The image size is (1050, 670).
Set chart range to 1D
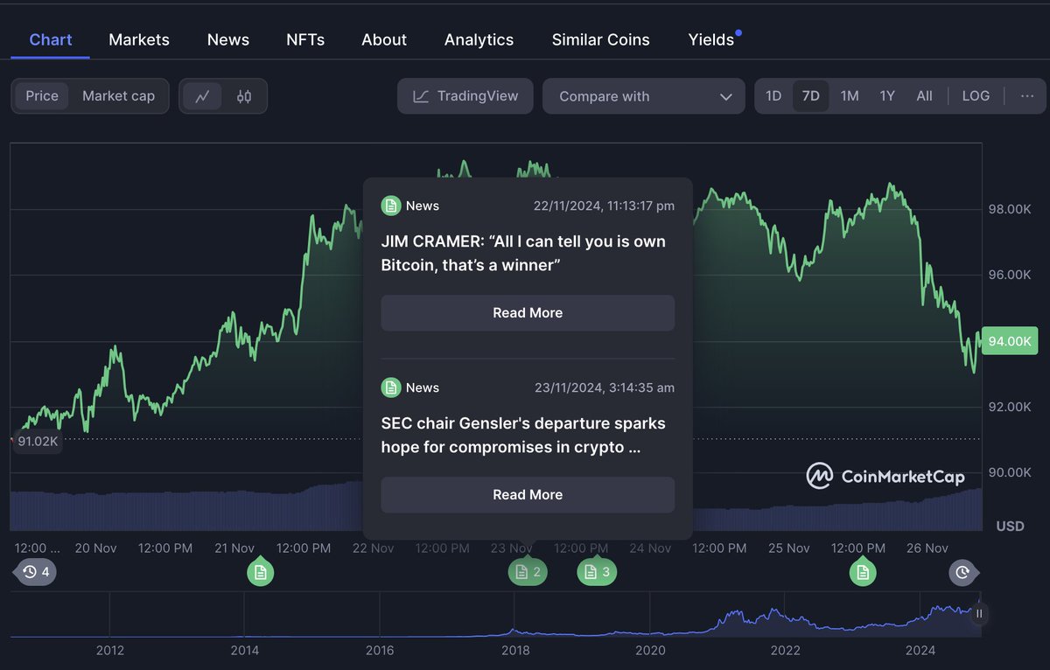tap(773, 96)
